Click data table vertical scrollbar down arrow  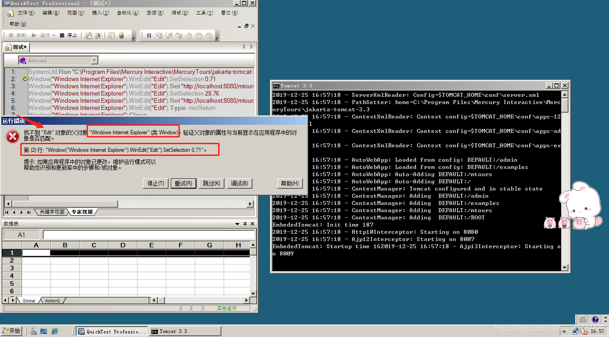253,293
